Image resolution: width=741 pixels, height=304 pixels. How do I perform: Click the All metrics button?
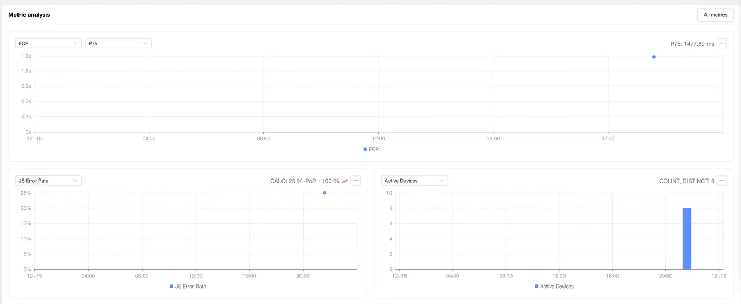pos(715,15)
